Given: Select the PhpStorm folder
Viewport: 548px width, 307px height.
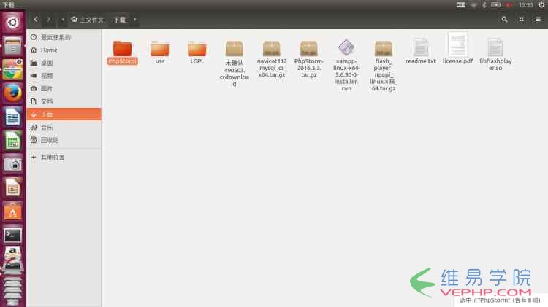Looking at the screenshot, I should click(x=122, y=52).
